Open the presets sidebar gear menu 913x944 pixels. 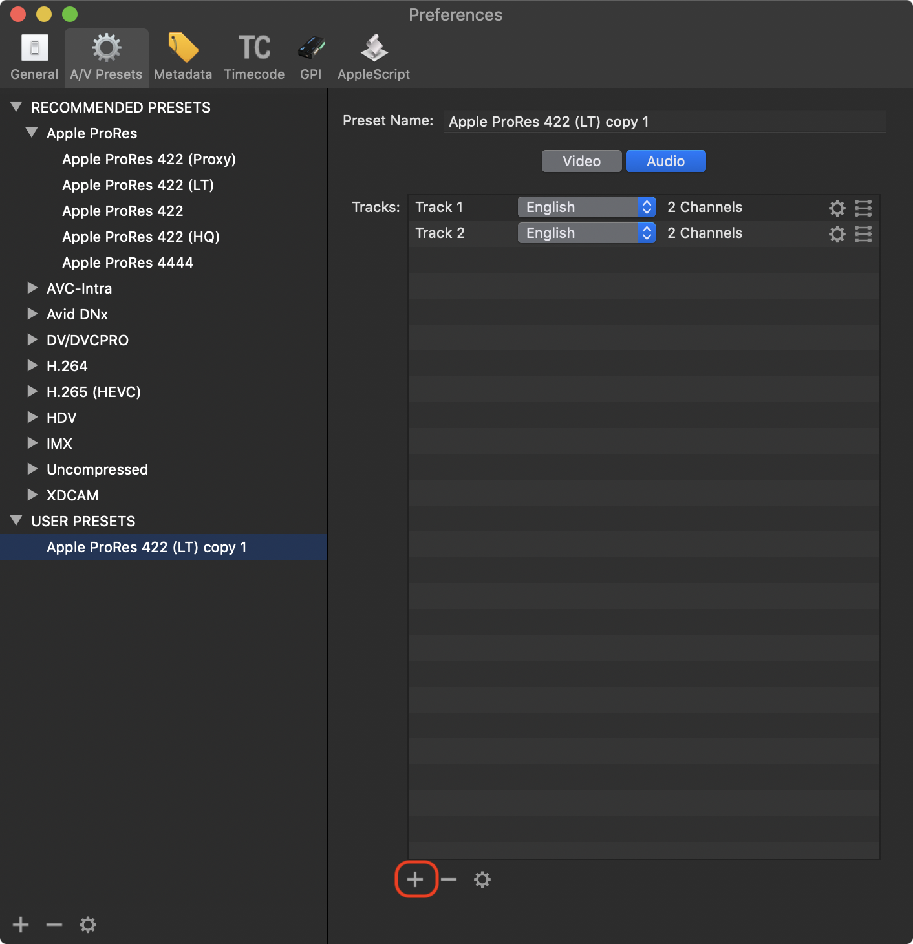(88, 925)
